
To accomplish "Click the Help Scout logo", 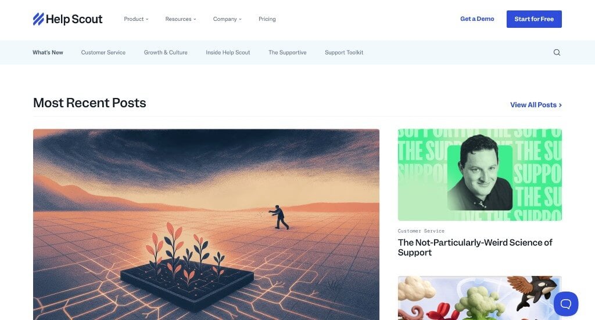I will coord(67,19).
